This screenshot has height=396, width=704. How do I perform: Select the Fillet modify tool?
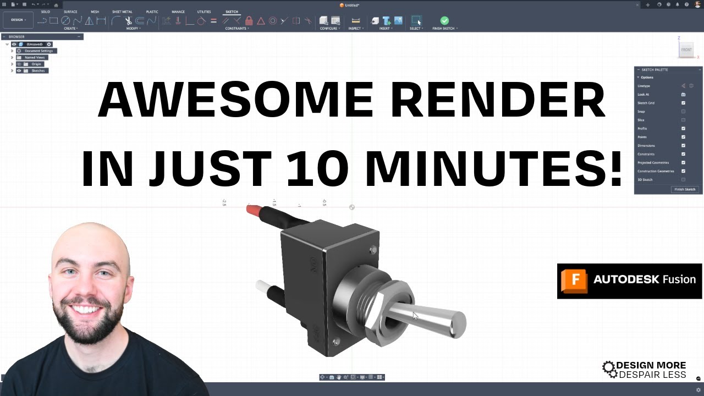tap(116, 21)
